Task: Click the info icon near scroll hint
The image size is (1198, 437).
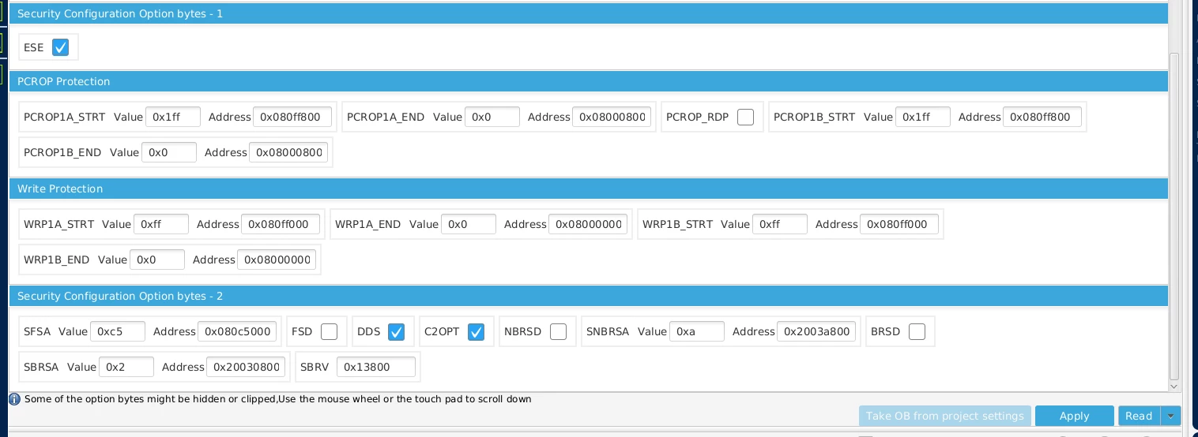Action: [14, 399]
